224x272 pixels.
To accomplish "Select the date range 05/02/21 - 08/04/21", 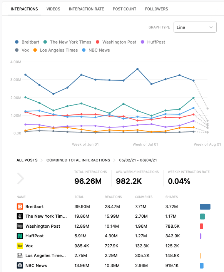I will click(138, 160).
